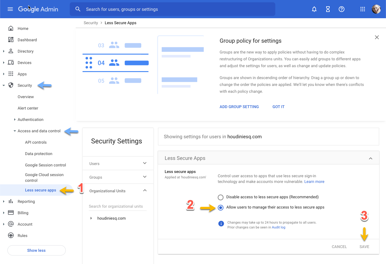Click the Rules icon in sidebar
386x264 pixels.
[11, 236]
